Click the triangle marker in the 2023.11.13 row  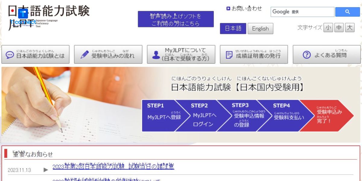tap(46, 170)
